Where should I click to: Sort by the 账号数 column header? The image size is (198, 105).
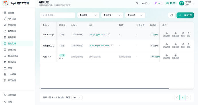point(154,25)
